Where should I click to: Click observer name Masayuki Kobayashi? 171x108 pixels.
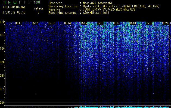[x=98, y=3]
